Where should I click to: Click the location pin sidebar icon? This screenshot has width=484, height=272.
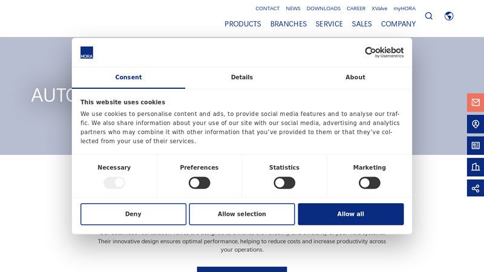(x=476, y=124)
